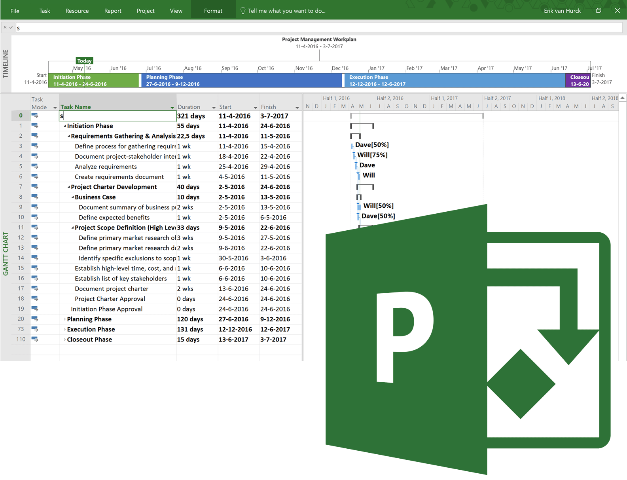Open the File menu

coord(15,11)
